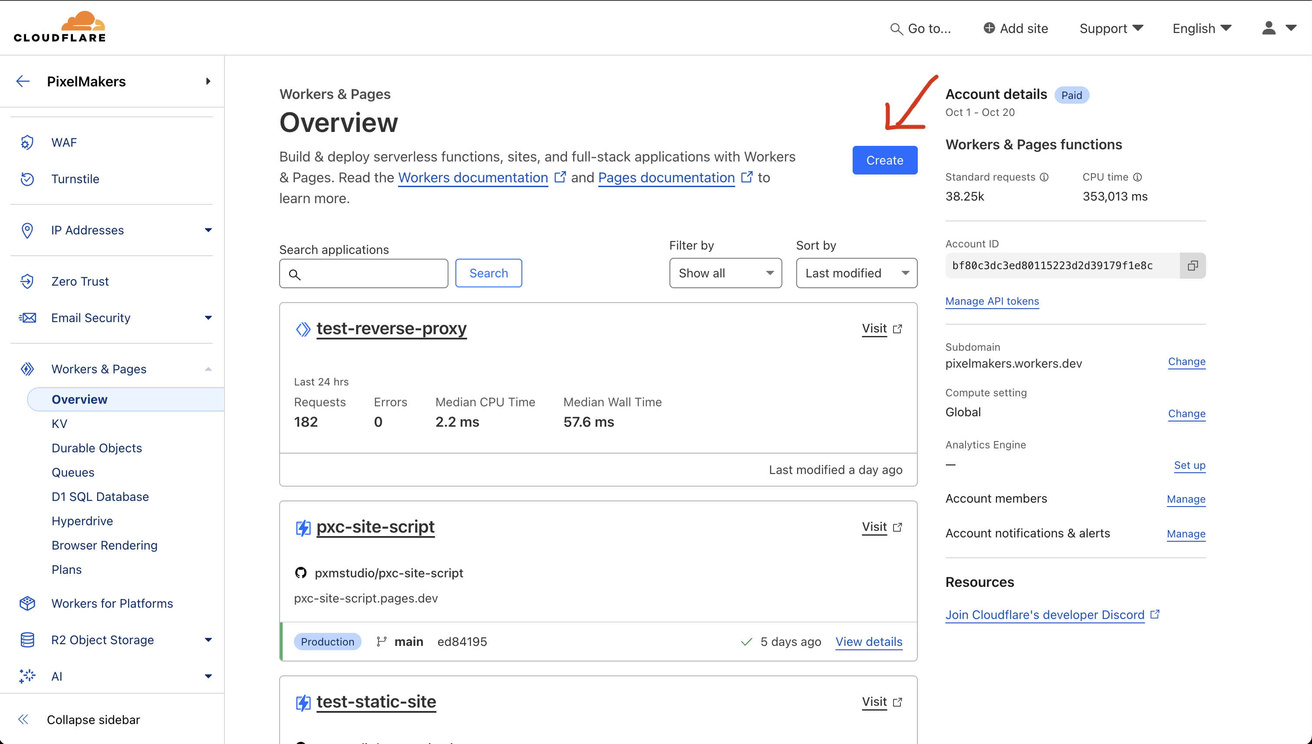The image size is (1312, 744).
Task: Manage Account members
Action: click(x=1186, y=499)
